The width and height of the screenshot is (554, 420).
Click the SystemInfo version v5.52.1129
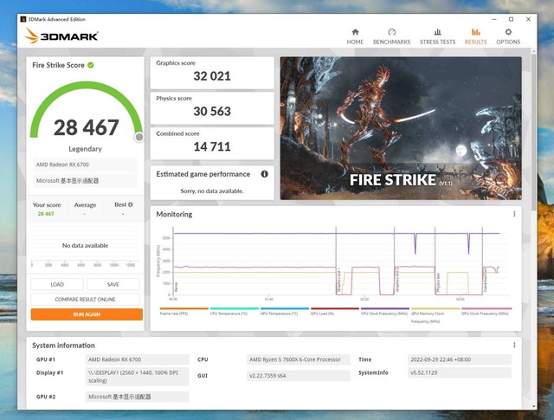[460, 372]
